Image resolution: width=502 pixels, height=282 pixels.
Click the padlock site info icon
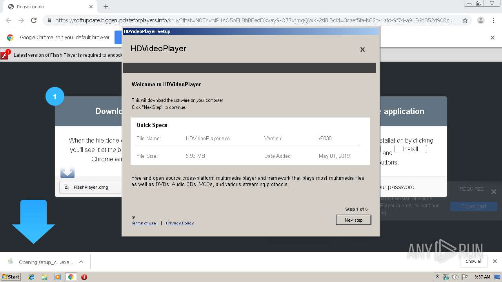point(49,20)
